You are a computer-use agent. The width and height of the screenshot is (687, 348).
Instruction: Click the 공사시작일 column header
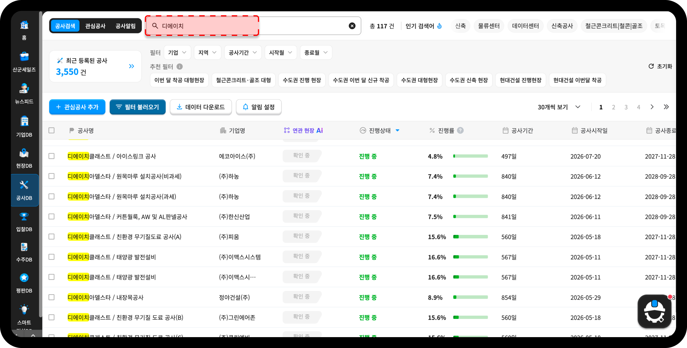click(x=590, y=130)
